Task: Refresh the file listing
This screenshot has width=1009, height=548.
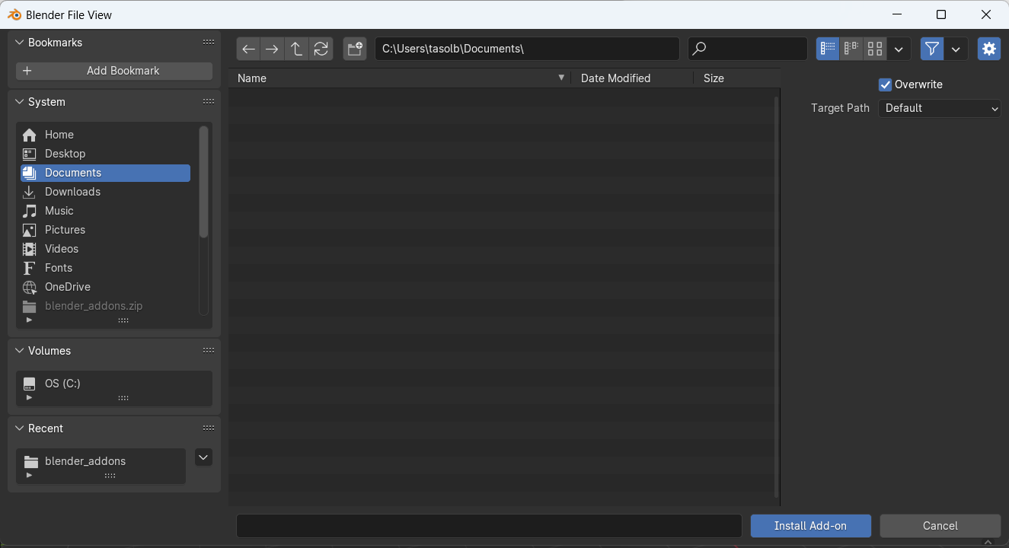Action: pyautogui.click(x=321, y=48)
